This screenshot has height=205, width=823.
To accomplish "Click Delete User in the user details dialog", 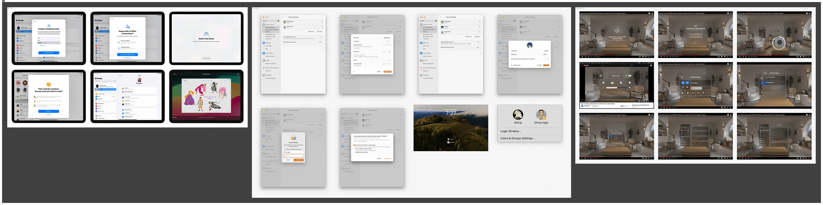I will [517, 65].
